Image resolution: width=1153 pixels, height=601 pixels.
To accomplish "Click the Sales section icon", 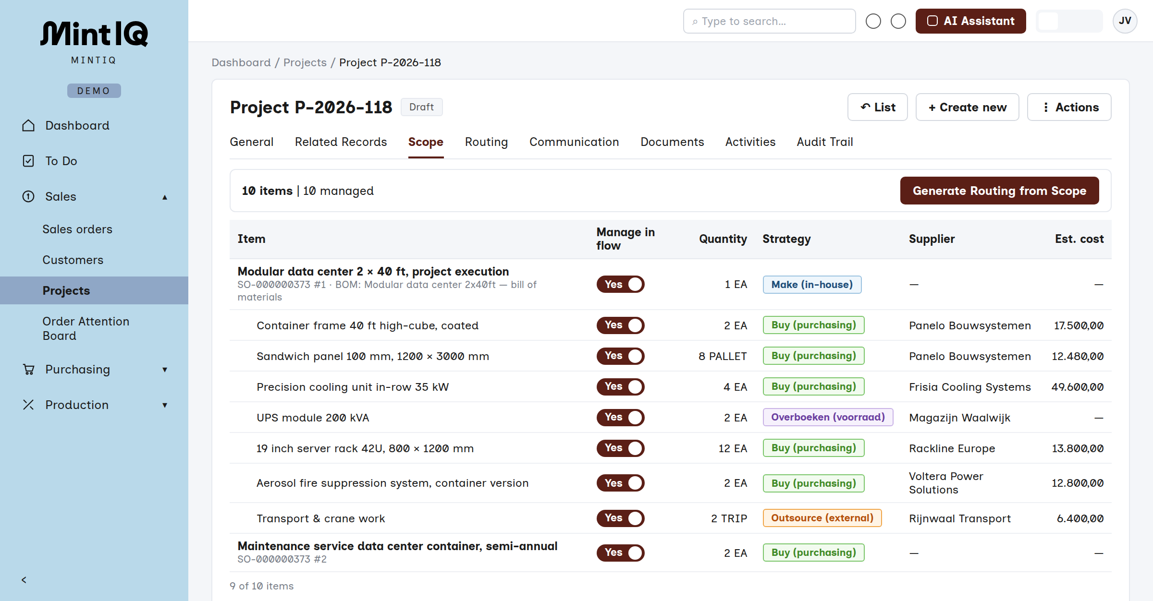I will pyautogui.click(x=28, y=196).
